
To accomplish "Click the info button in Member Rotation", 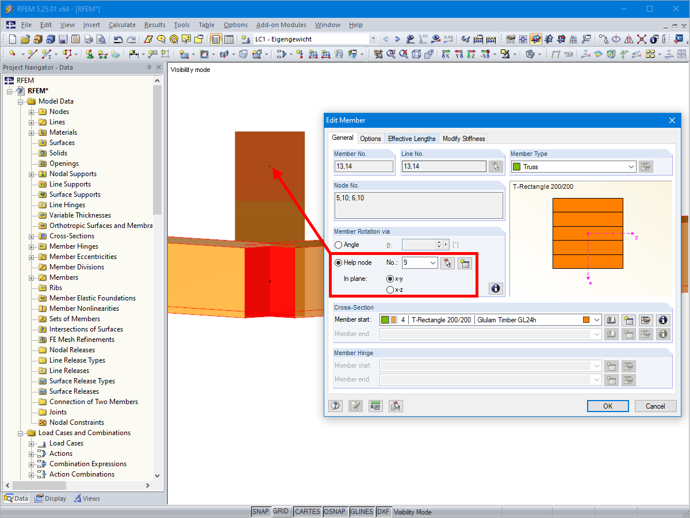I will tap(496, 288).
